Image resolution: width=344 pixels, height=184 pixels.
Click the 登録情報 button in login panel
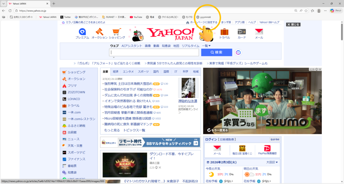coord(274,139)
